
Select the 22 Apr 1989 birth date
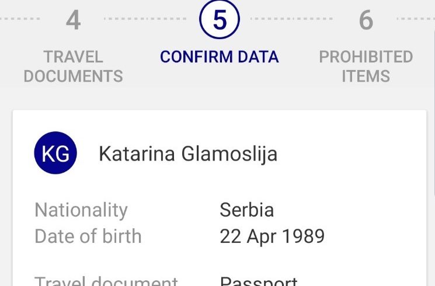click(272, 236)
